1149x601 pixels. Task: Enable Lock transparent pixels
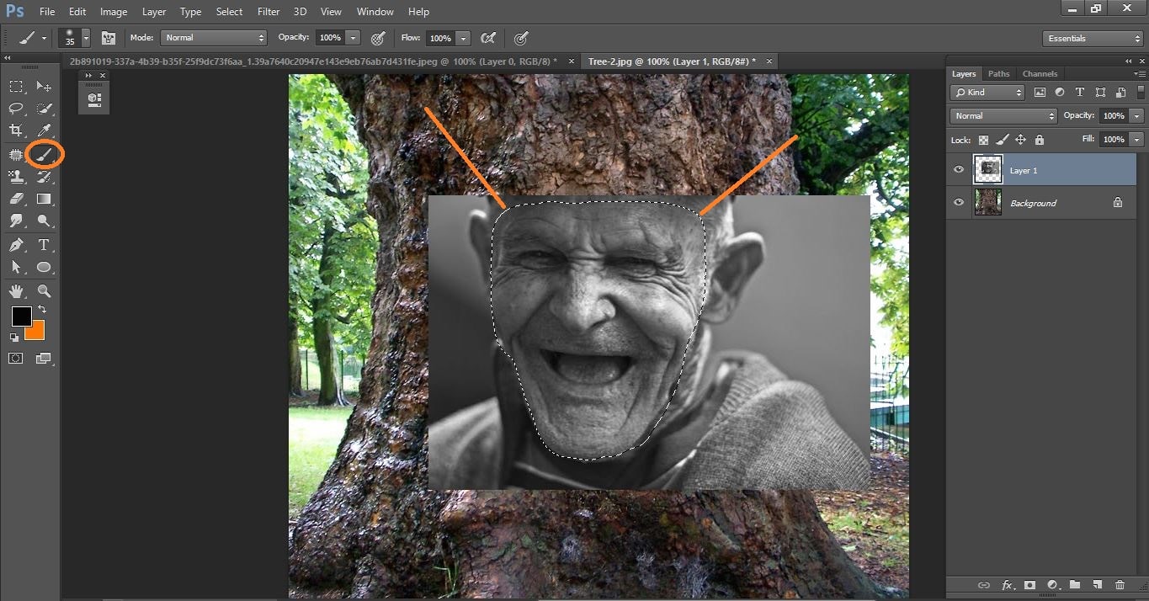(x=982, y=140)
